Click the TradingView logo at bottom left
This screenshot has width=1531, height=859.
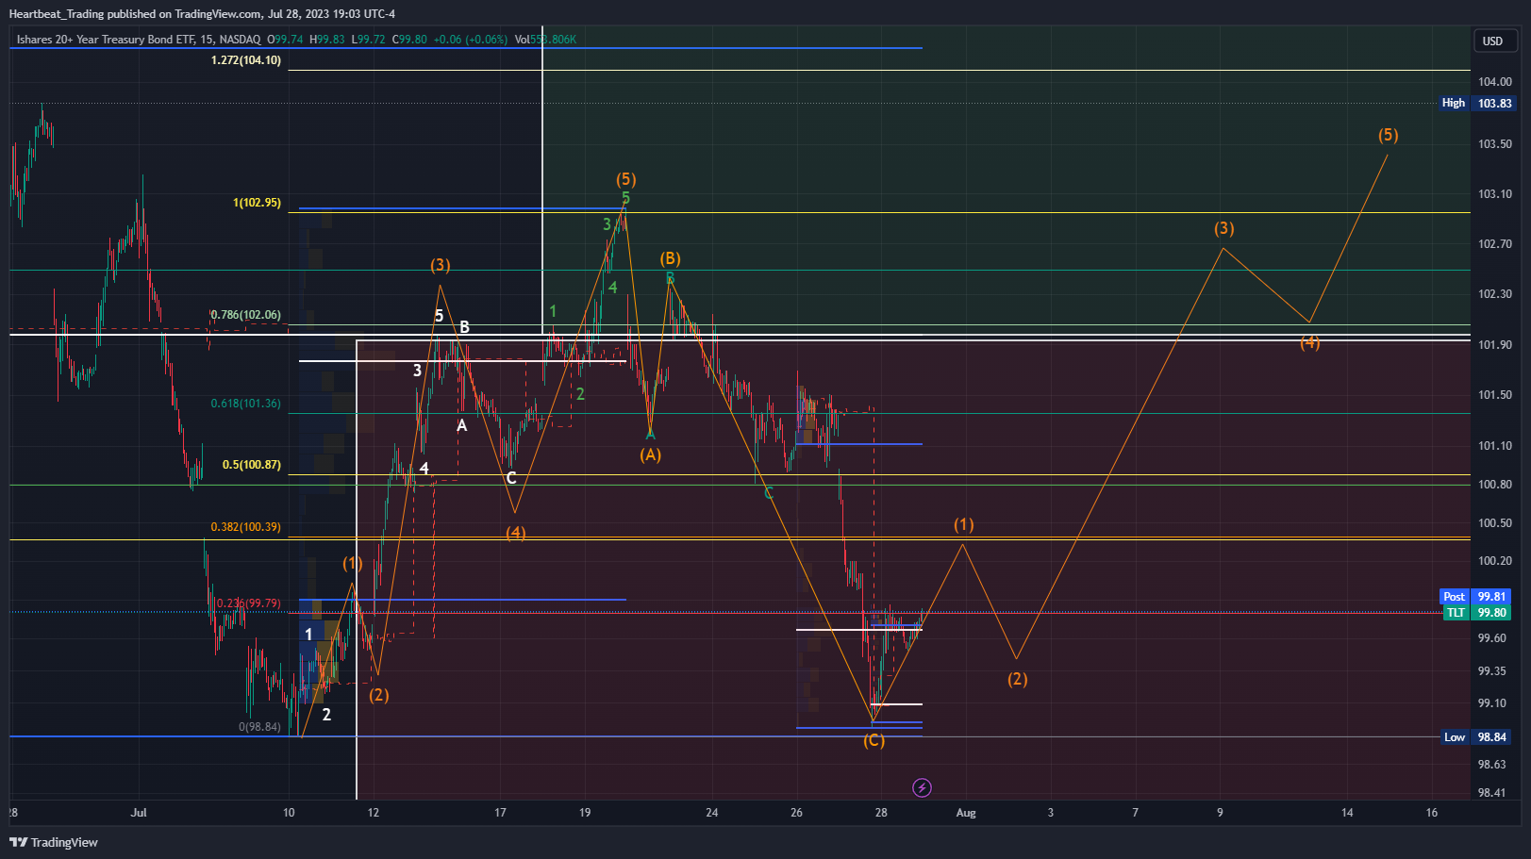click(x=54, y=842)
